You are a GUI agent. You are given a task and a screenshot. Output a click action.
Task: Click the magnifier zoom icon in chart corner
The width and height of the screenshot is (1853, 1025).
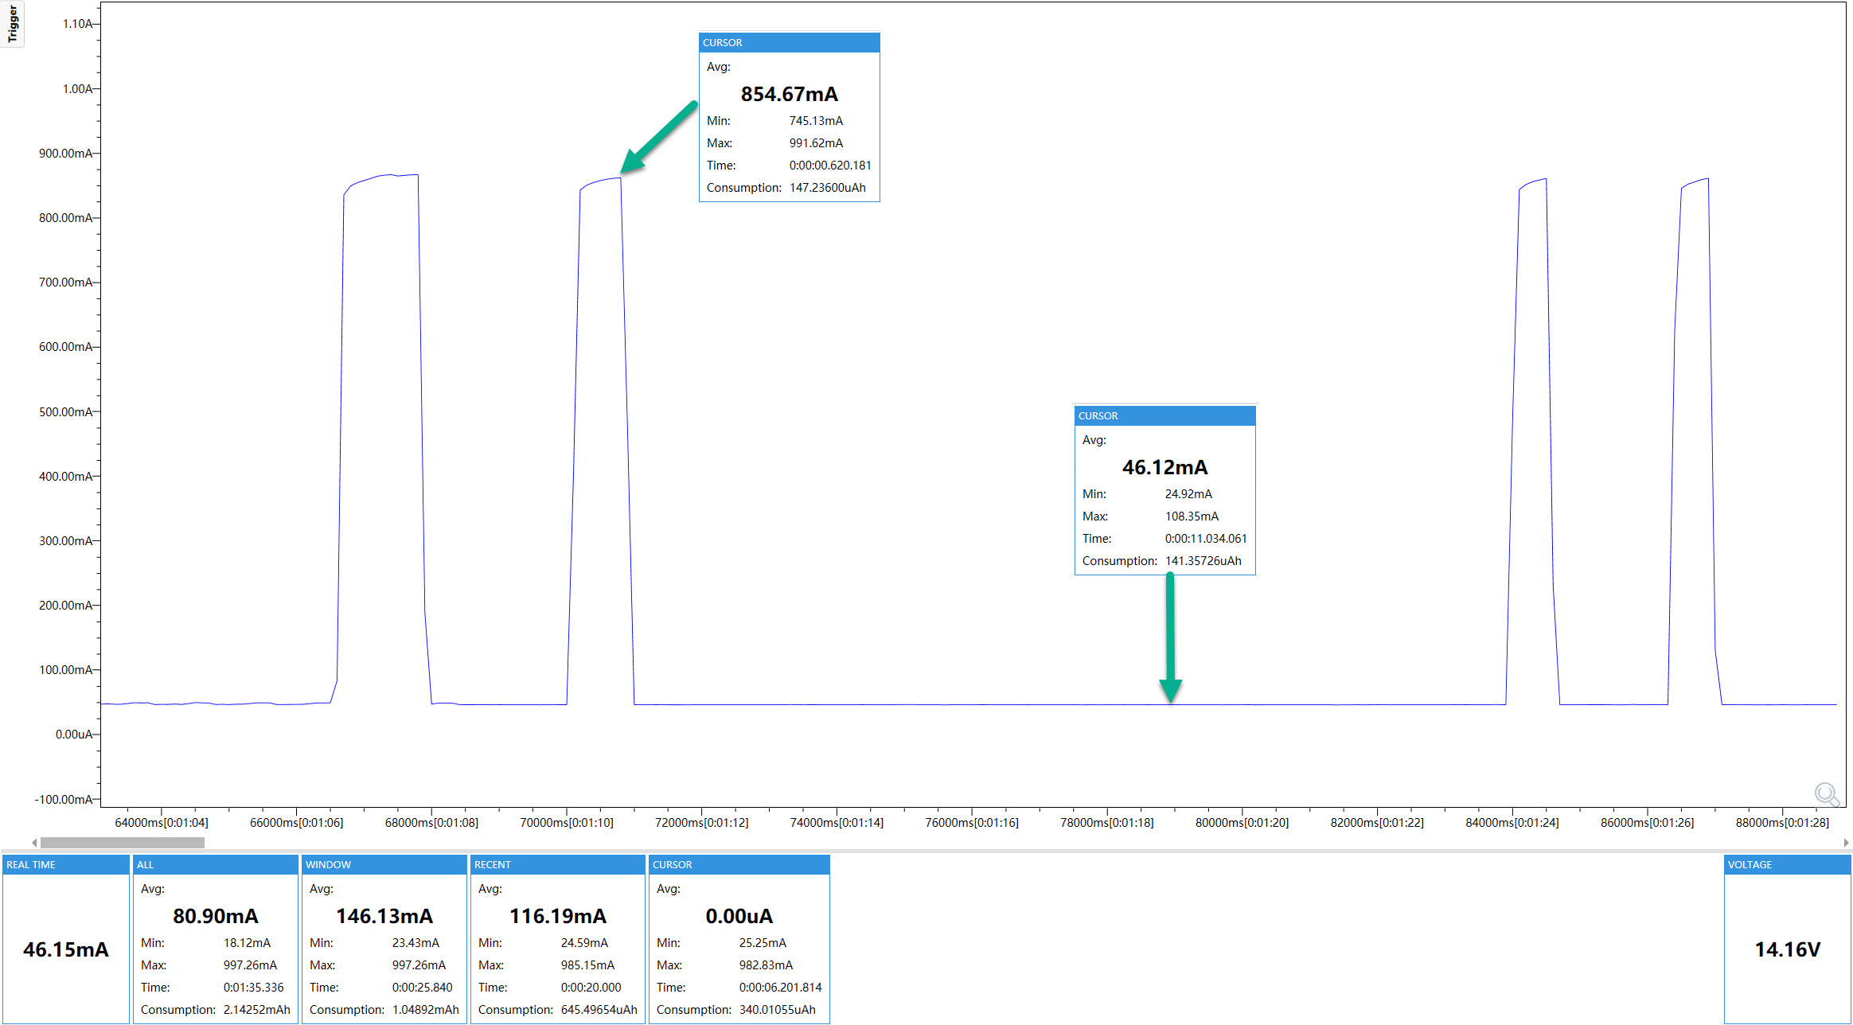click(x=1826, y=794)
